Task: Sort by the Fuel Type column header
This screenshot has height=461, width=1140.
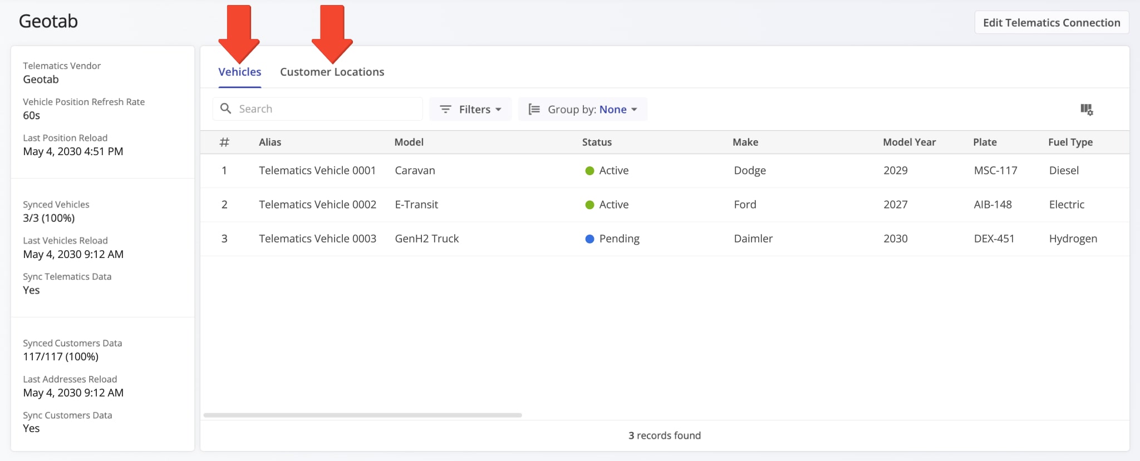Action: [x=1070, y=142]
